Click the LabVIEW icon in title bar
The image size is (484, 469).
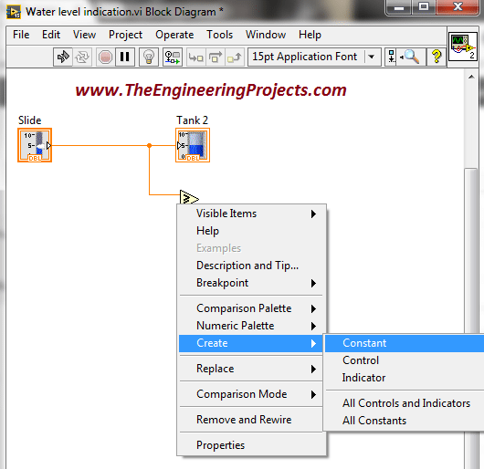click(x=14, y=12)
